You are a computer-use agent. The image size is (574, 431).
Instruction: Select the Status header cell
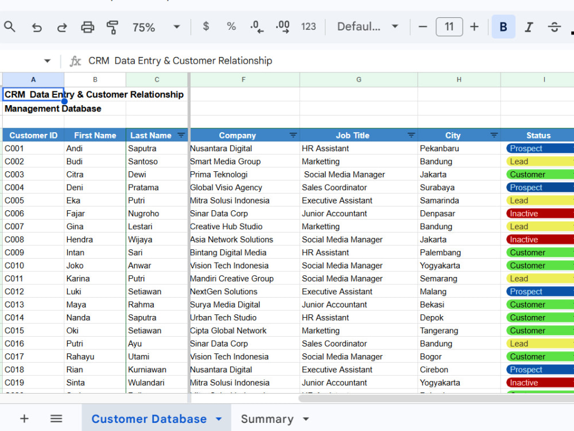tap(538, 135)
